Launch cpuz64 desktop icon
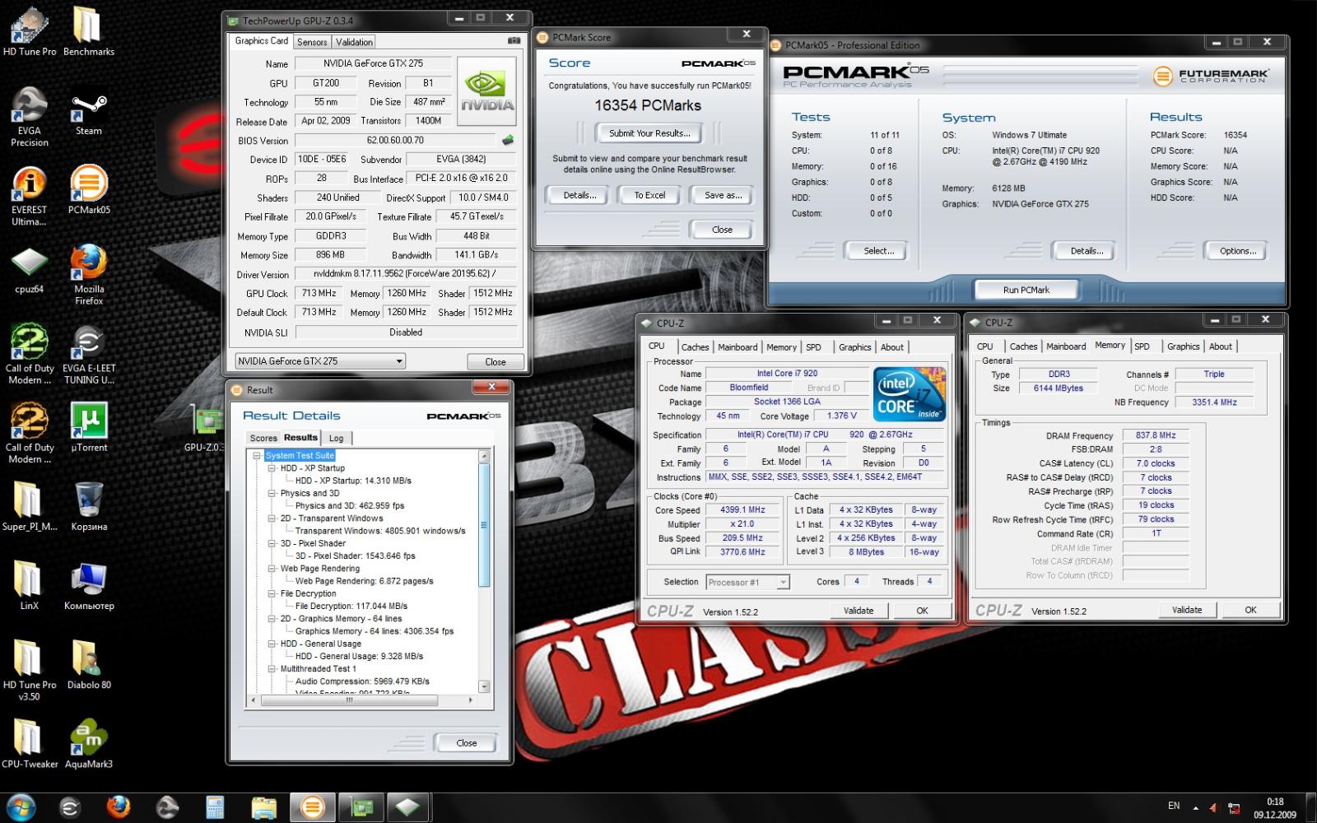The image size is (1317, 823). pyautogui.click(x=30, y=269)
